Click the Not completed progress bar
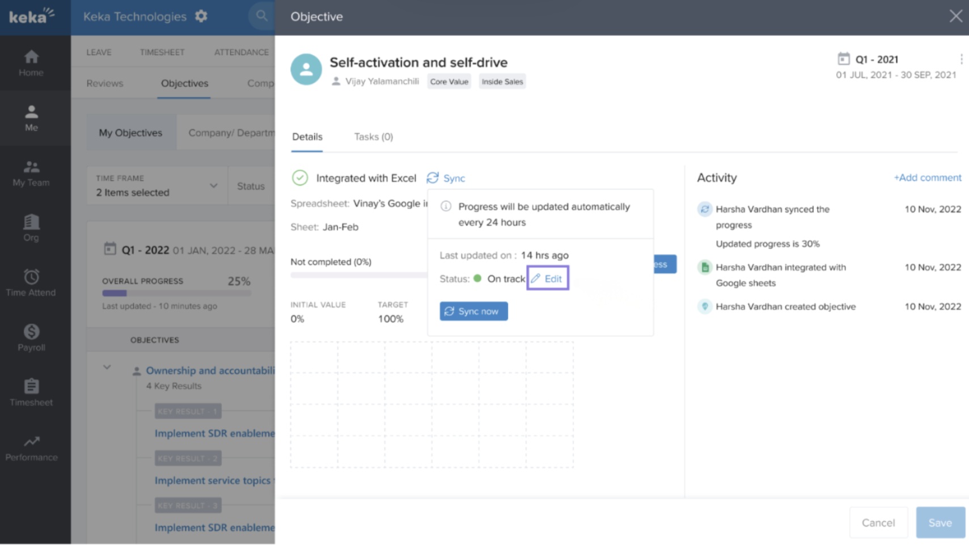969x545 pixels. point(358,275)
